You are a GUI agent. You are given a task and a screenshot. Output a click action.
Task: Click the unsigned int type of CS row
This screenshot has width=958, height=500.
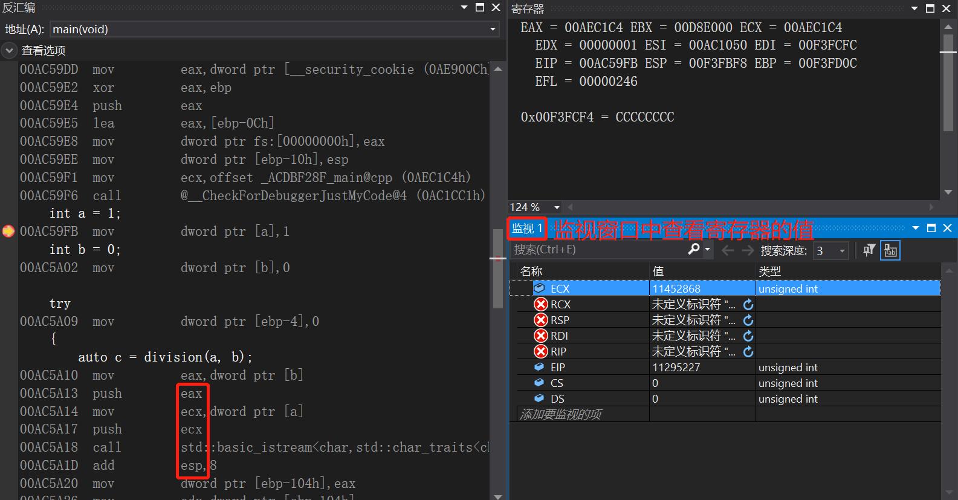tap(788, 383)
